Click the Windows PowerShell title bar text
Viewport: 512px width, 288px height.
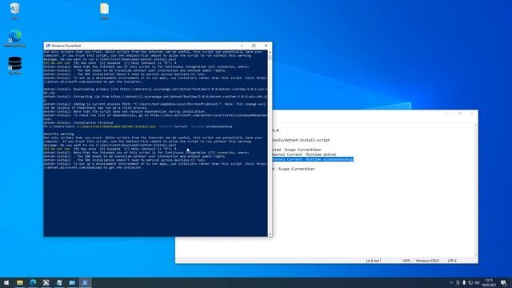(66, 46)
